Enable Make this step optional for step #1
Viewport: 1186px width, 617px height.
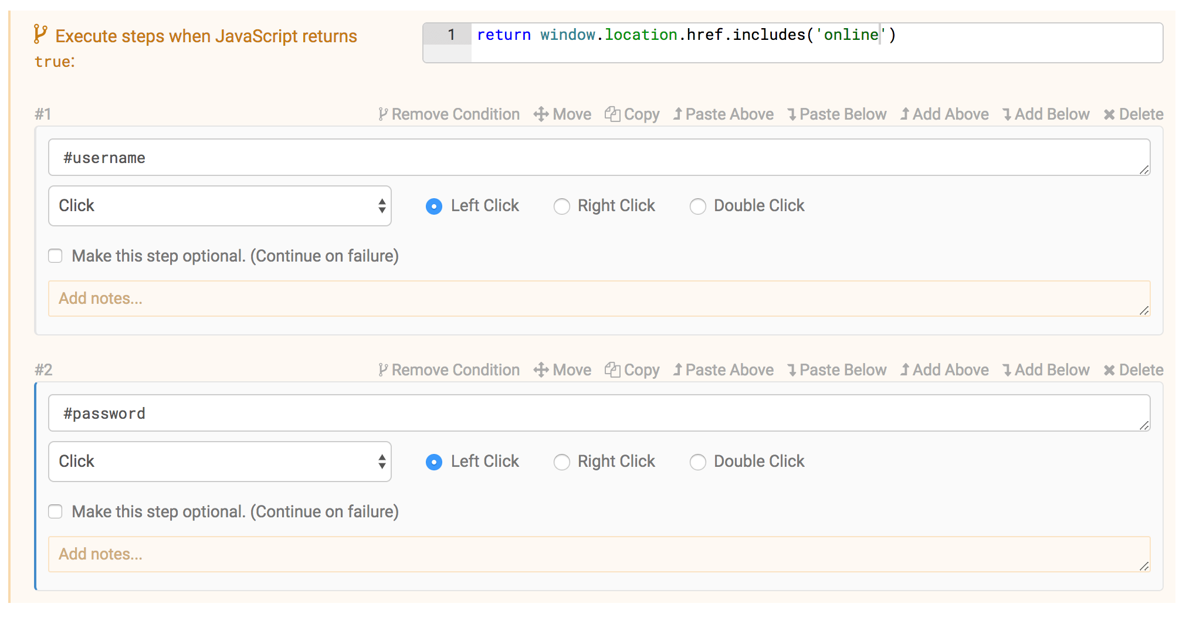55,256
